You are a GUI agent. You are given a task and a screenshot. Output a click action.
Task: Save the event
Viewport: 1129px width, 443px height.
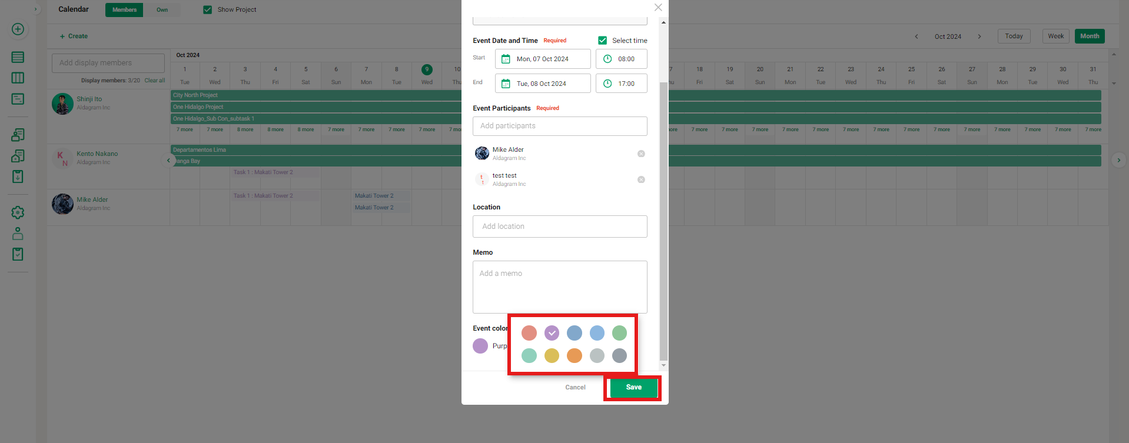coord(633,387)
